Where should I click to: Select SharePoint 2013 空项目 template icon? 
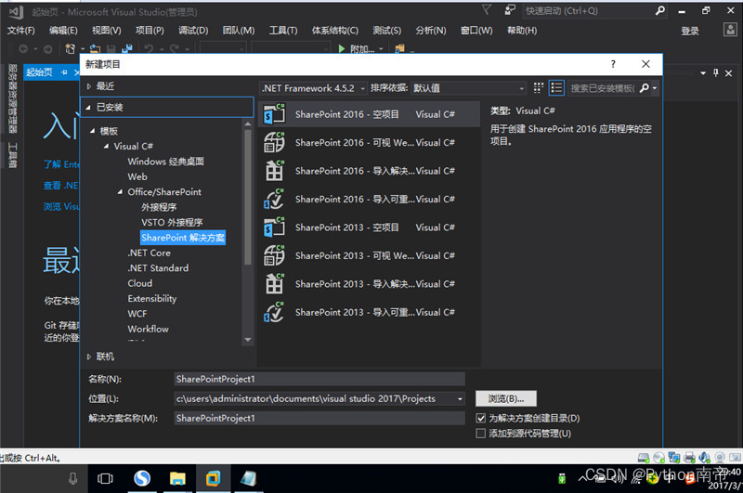(x=274, y=227)
